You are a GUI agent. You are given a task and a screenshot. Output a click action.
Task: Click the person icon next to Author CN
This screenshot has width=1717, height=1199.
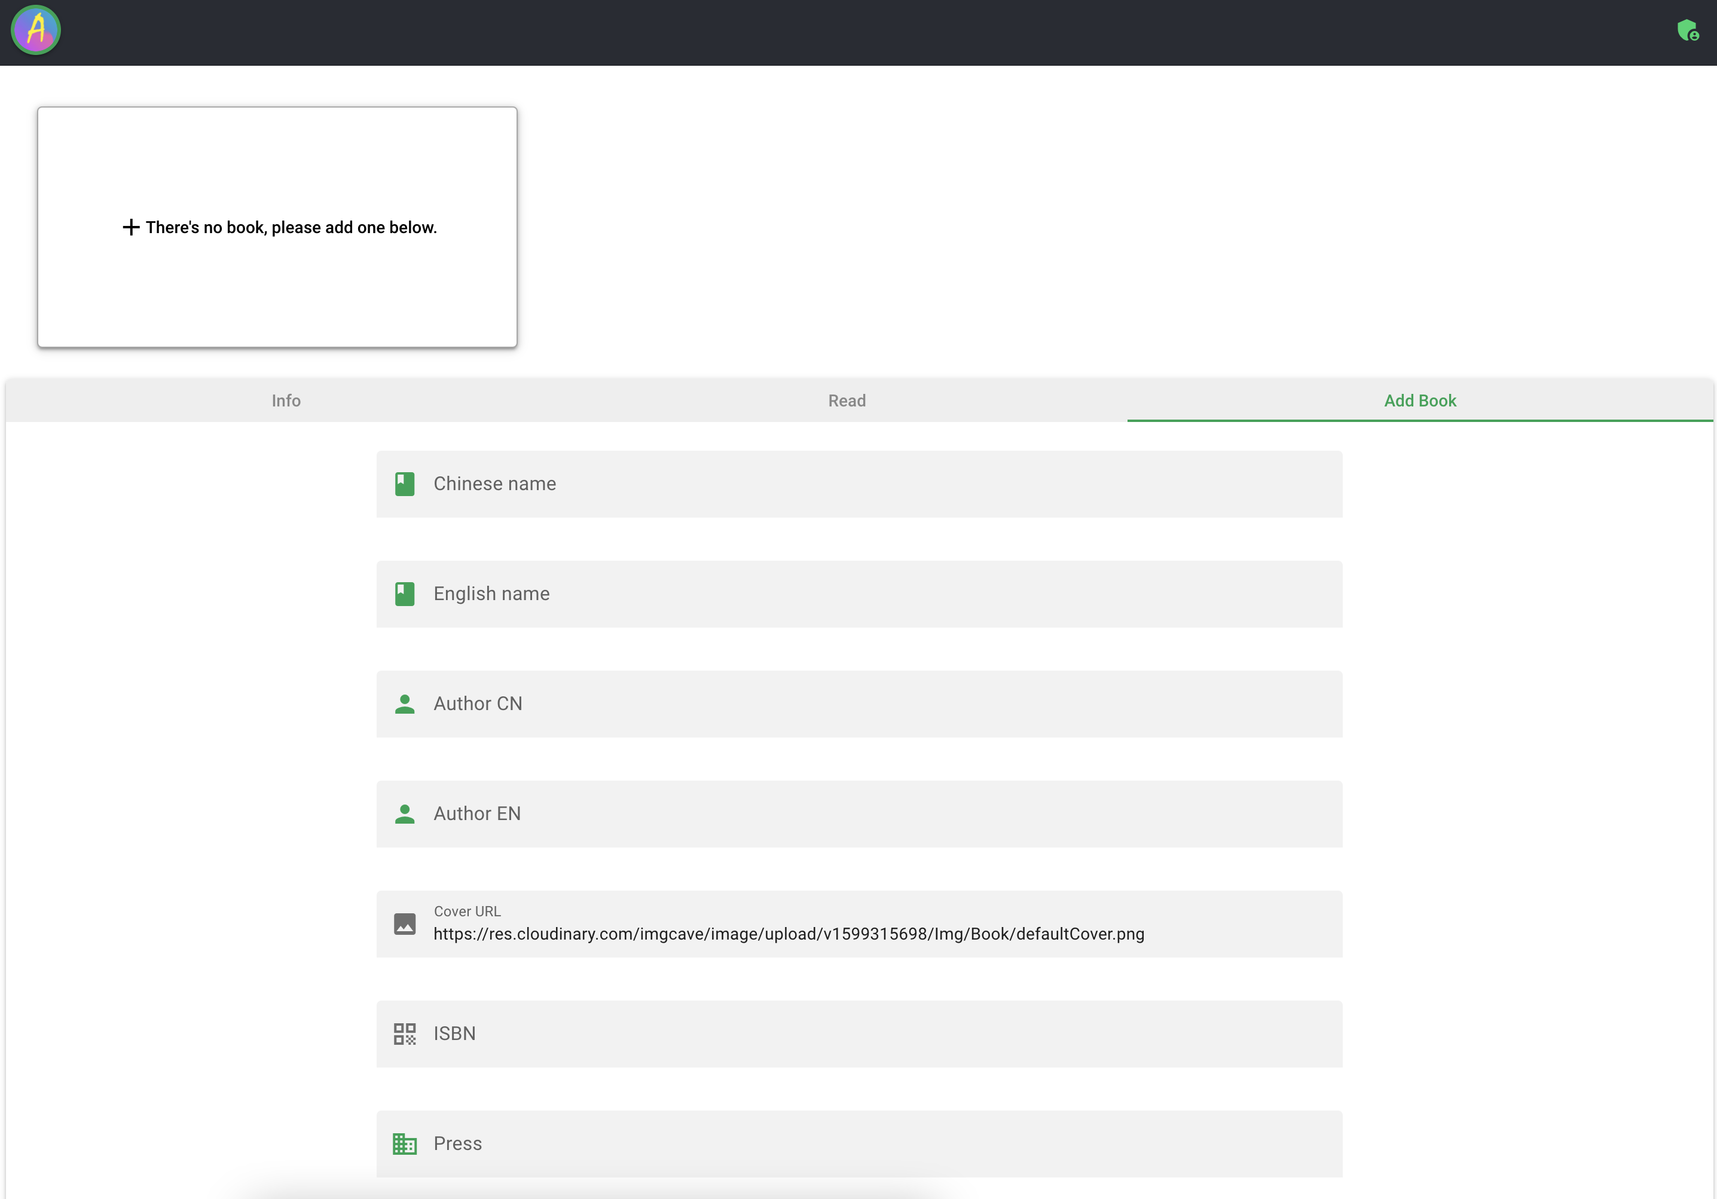pyautogui.click(x=405, y=704)
